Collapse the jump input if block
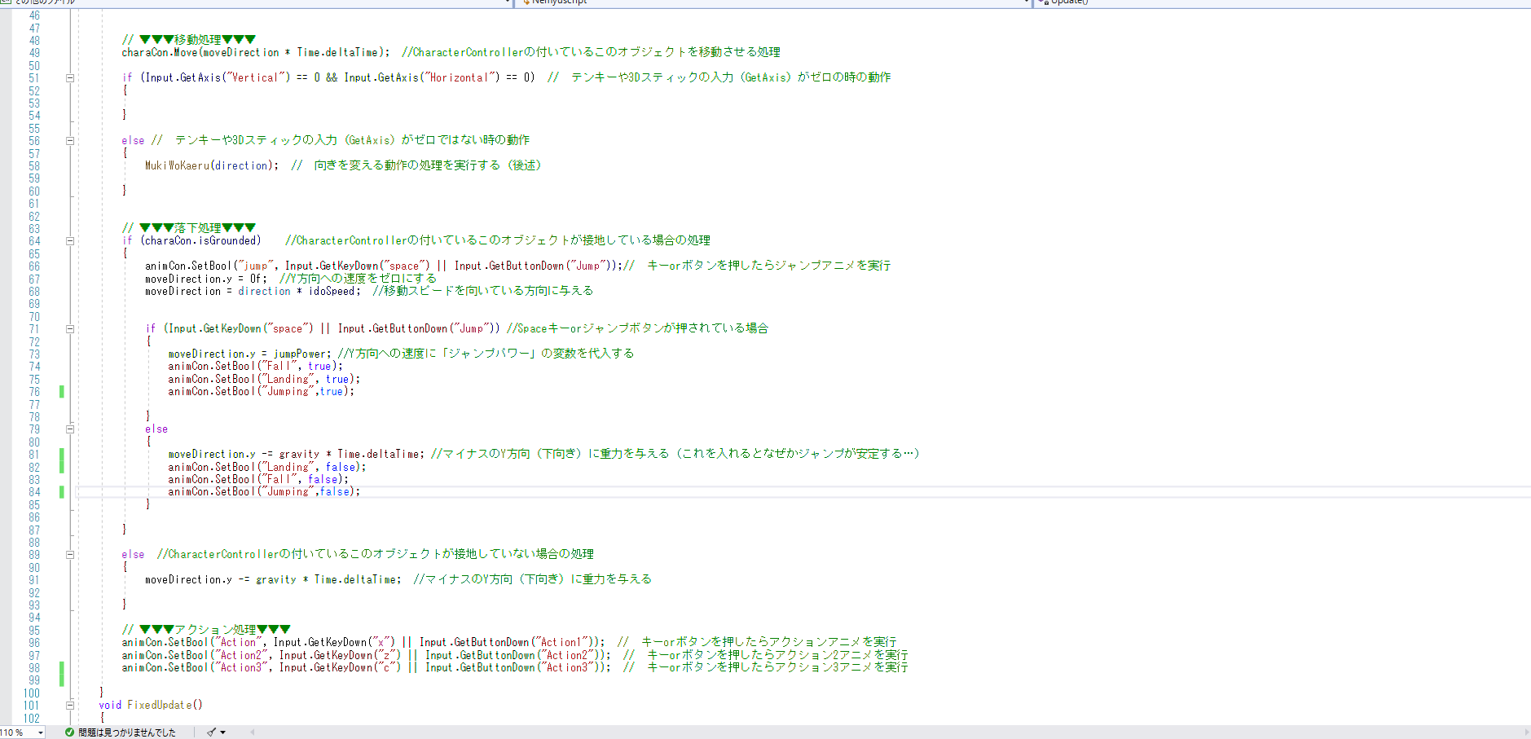This screenshot has width=1531, height=739. [70, 328]
